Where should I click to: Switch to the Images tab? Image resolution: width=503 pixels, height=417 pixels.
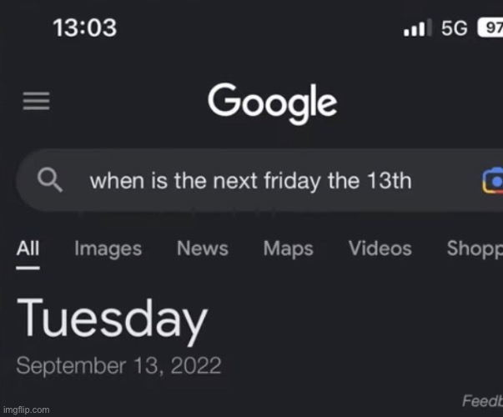tap(108, 249)
